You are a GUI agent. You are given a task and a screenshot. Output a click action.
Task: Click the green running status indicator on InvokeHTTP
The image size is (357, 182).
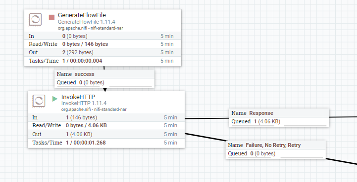click(x=55, y=99)
